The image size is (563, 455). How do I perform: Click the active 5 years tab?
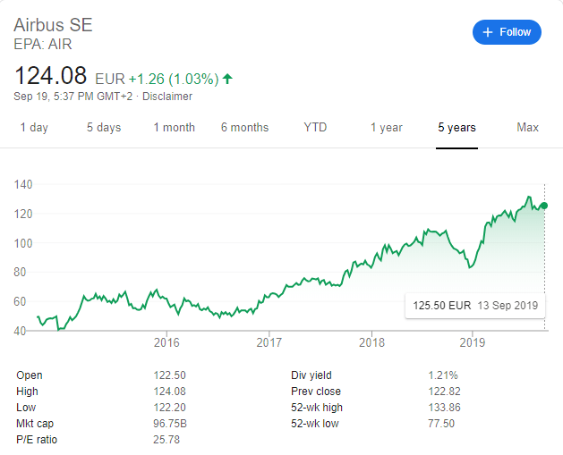[456, 128]
